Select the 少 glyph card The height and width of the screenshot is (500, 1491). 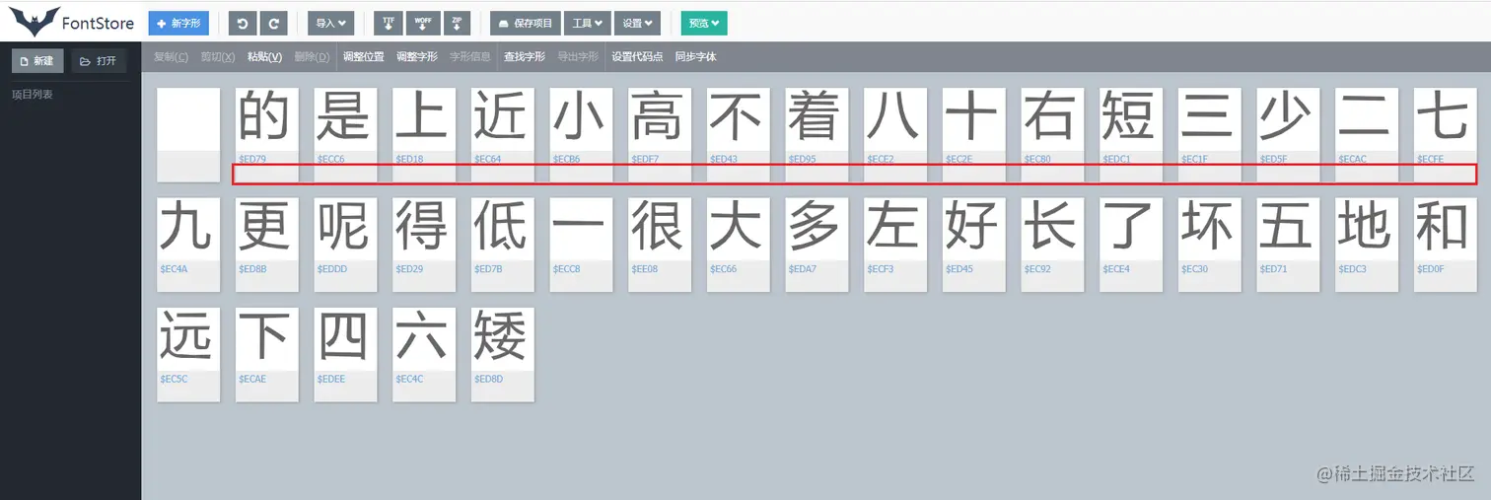(x=1289, y=134)
